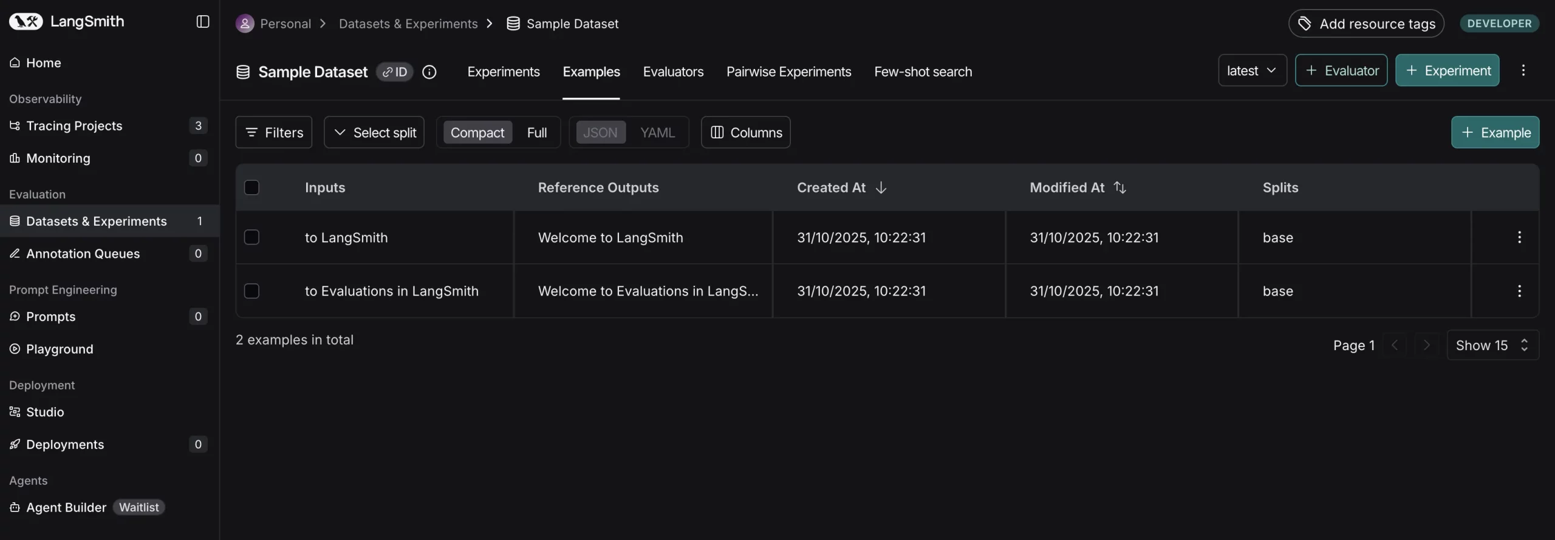The width and height of the screenshot is (1555, 540).
Task: Click the Add resource tags button
Action: click(x=1366, y=24)
